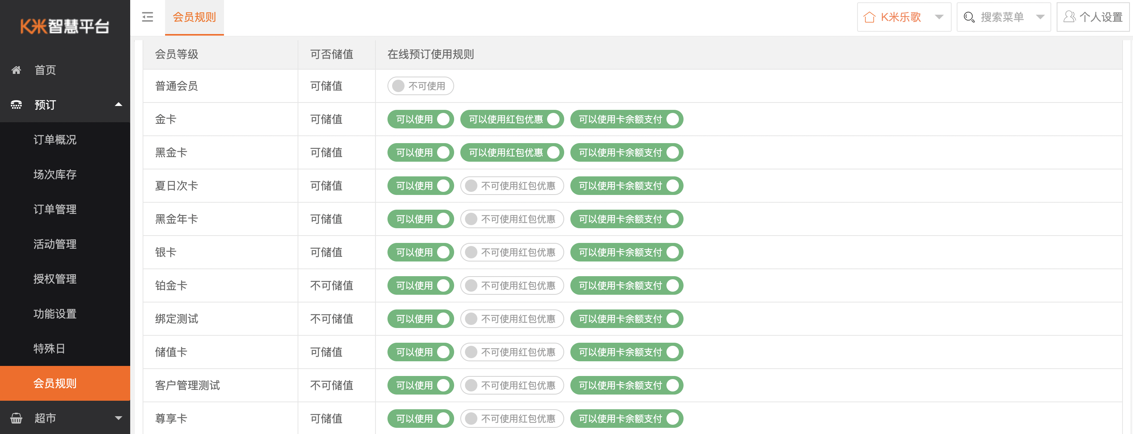The height and width of the screenshot is (434, 1133).
Task: Go to 首页 in sidebar
Action: click(x=65, y=70)
